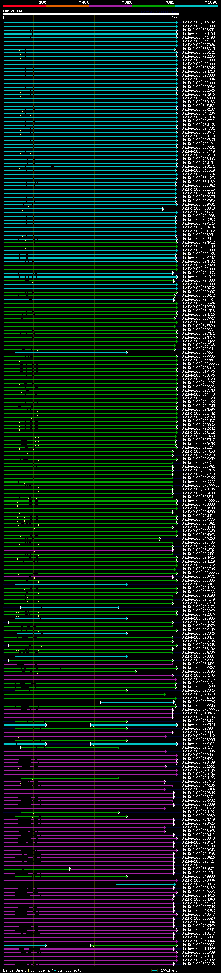Click the label UniRef100_C5Y059
Screen dimensions: 221x973
point(198,459)
